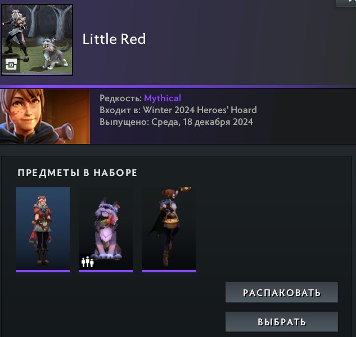Click purple rarity bar under wolf item
This screenshot has width=356, height=337.
(106, 271)
